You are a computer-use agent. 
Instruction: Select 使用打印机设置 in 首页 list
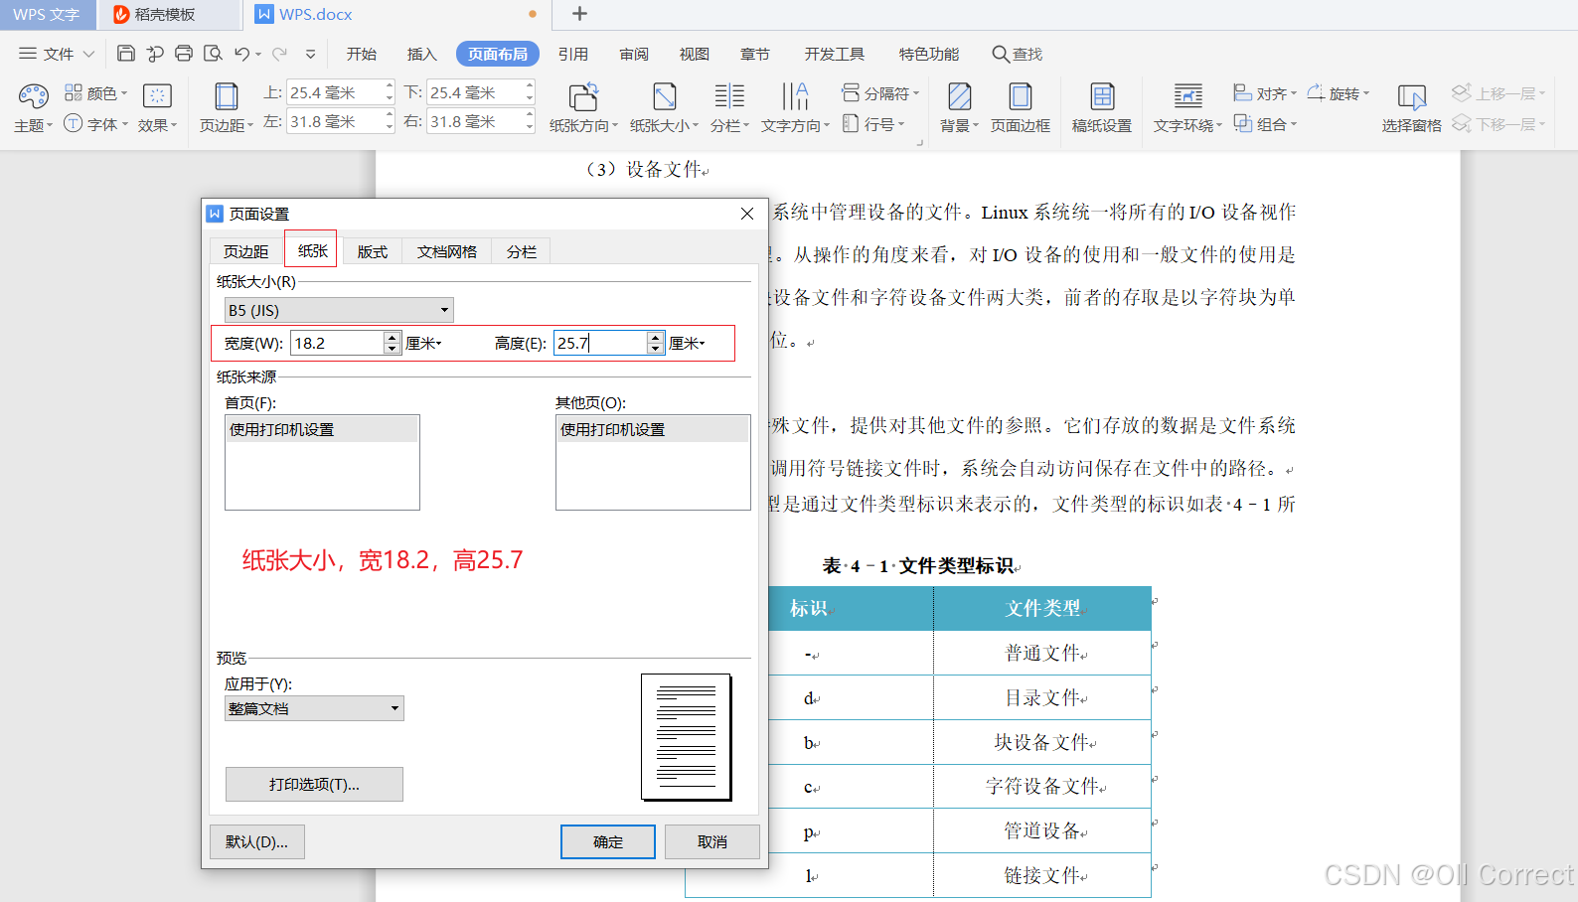(x=322, y=429)
